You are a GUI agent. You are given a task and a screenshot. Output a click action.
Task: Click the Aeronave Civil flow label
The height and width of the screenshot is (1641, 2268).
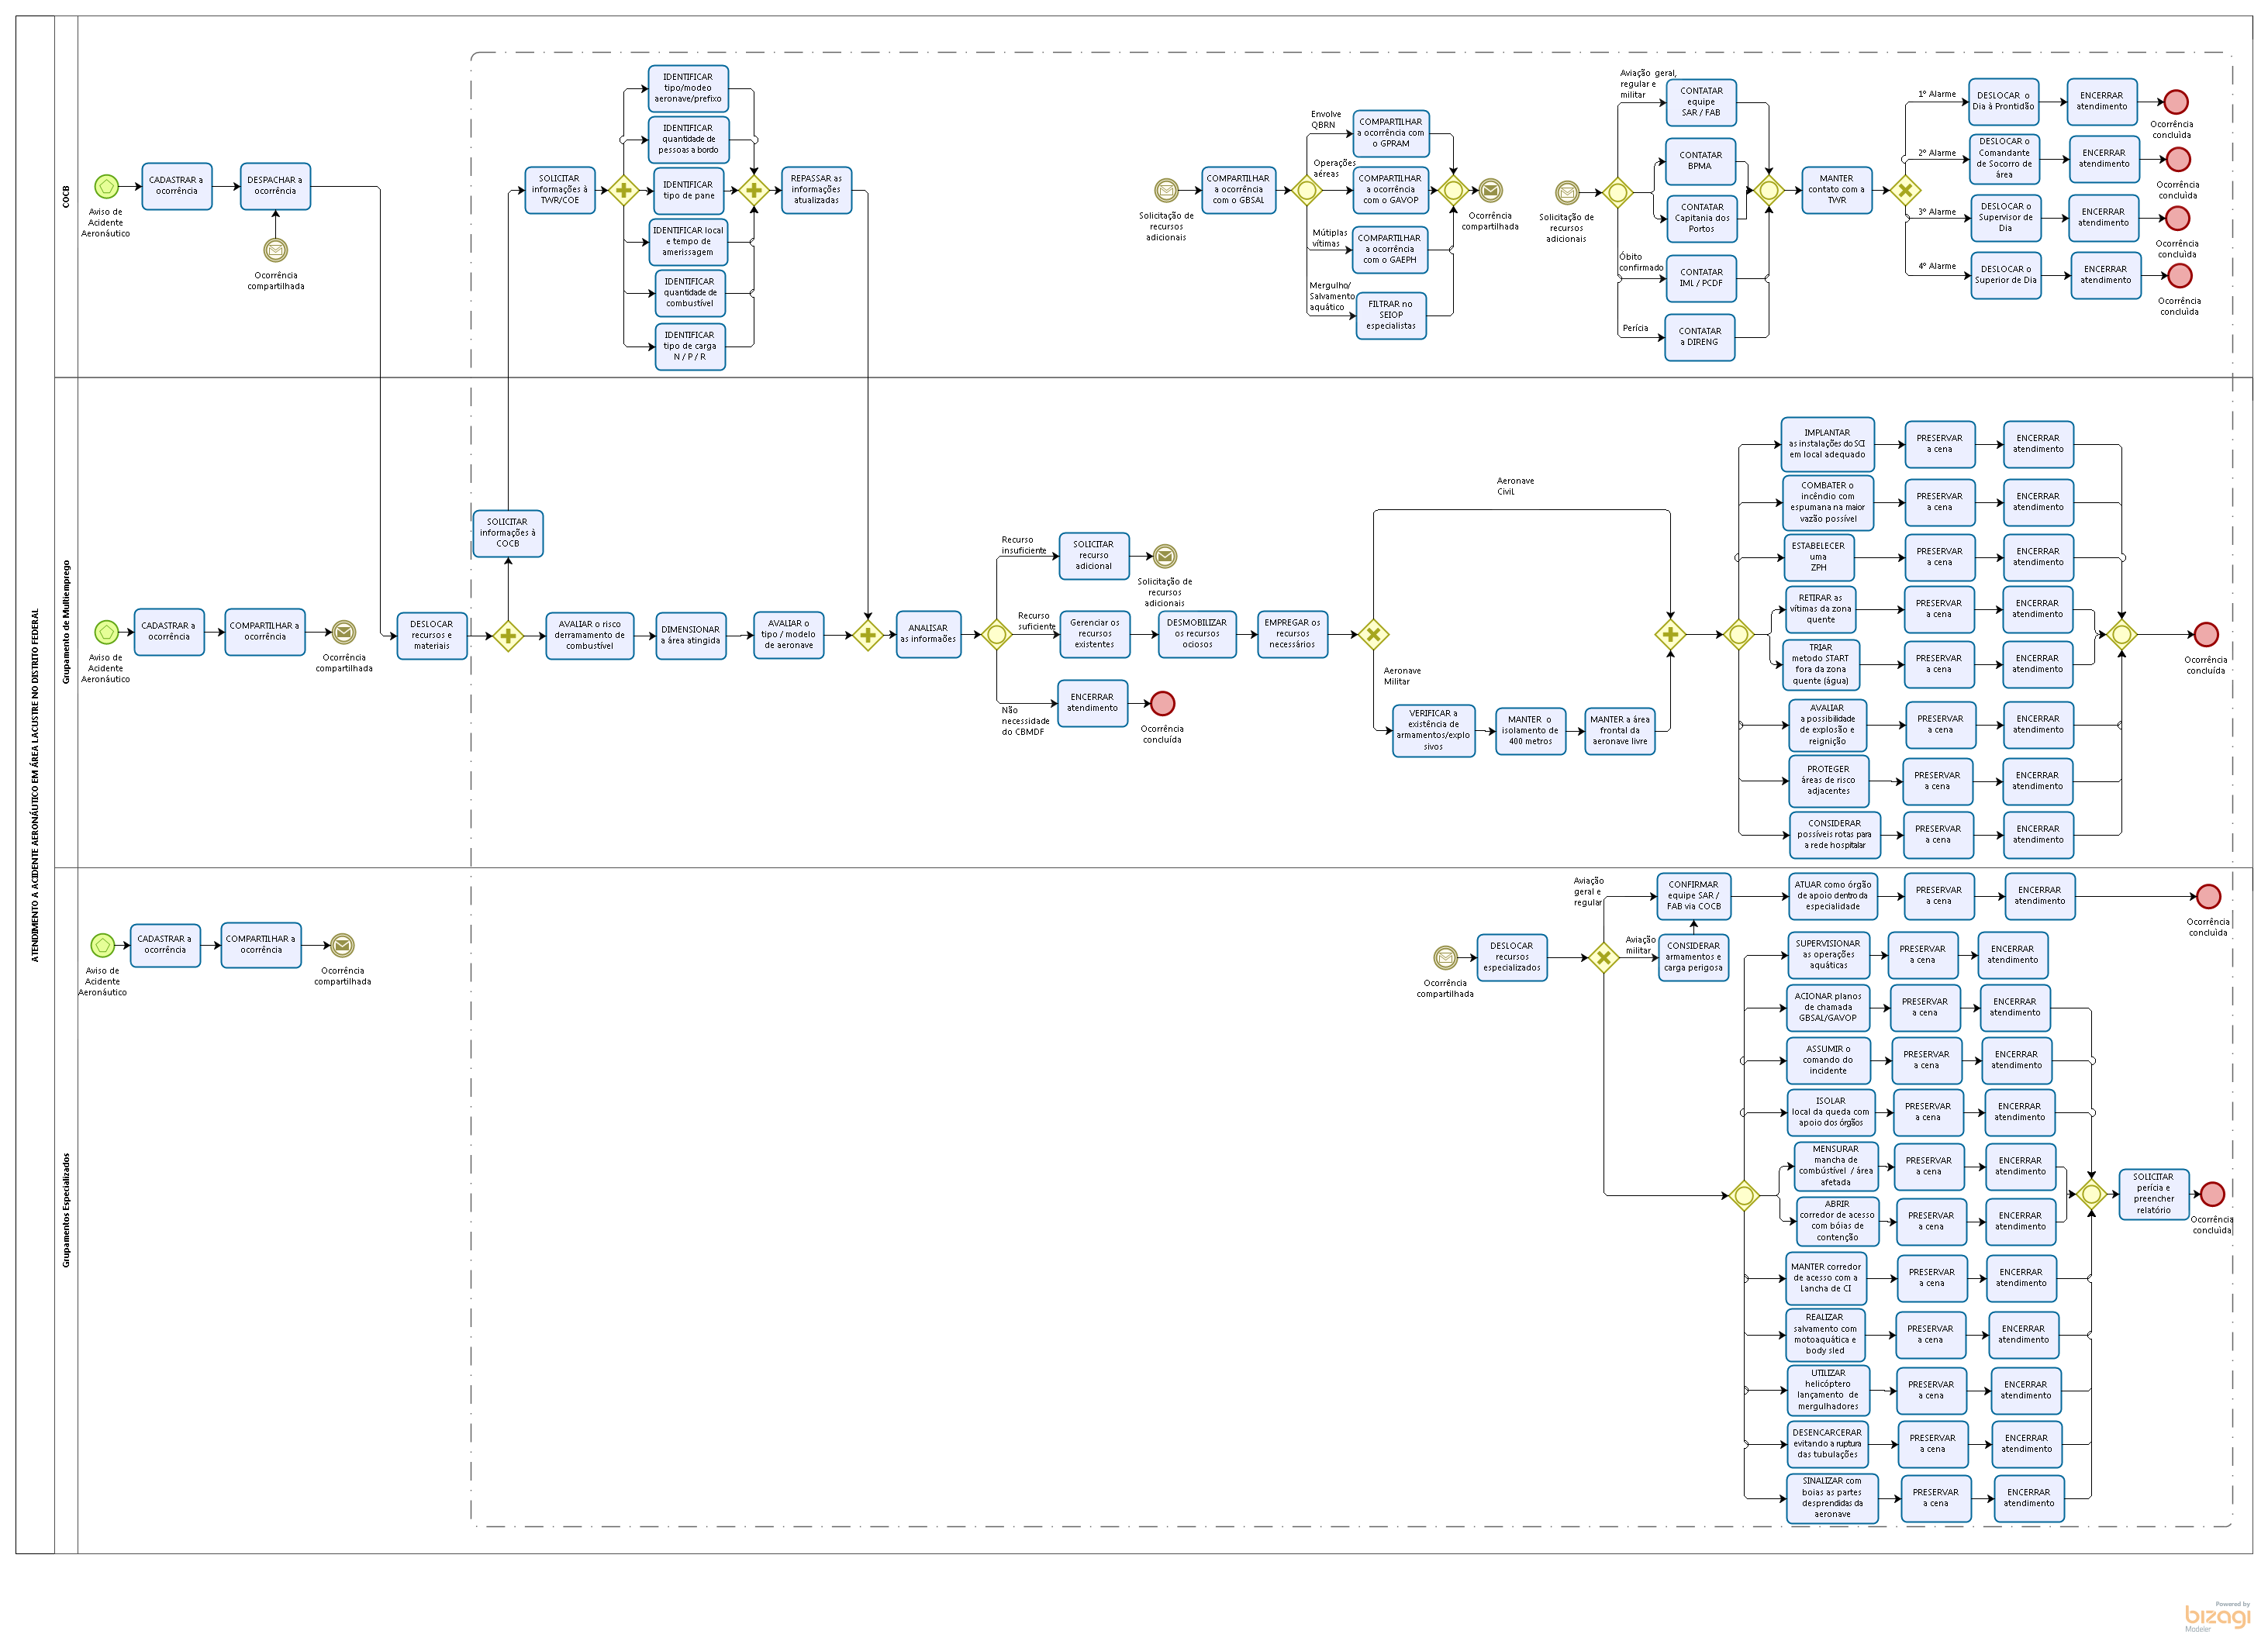coord(1515,487)
